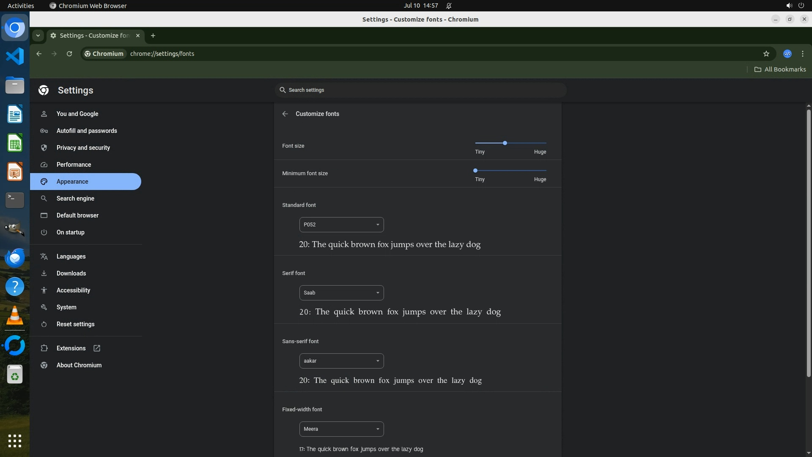This screenshot has width=812, height=457.
Task: Close the Settings tab
Action: point(138,36)
